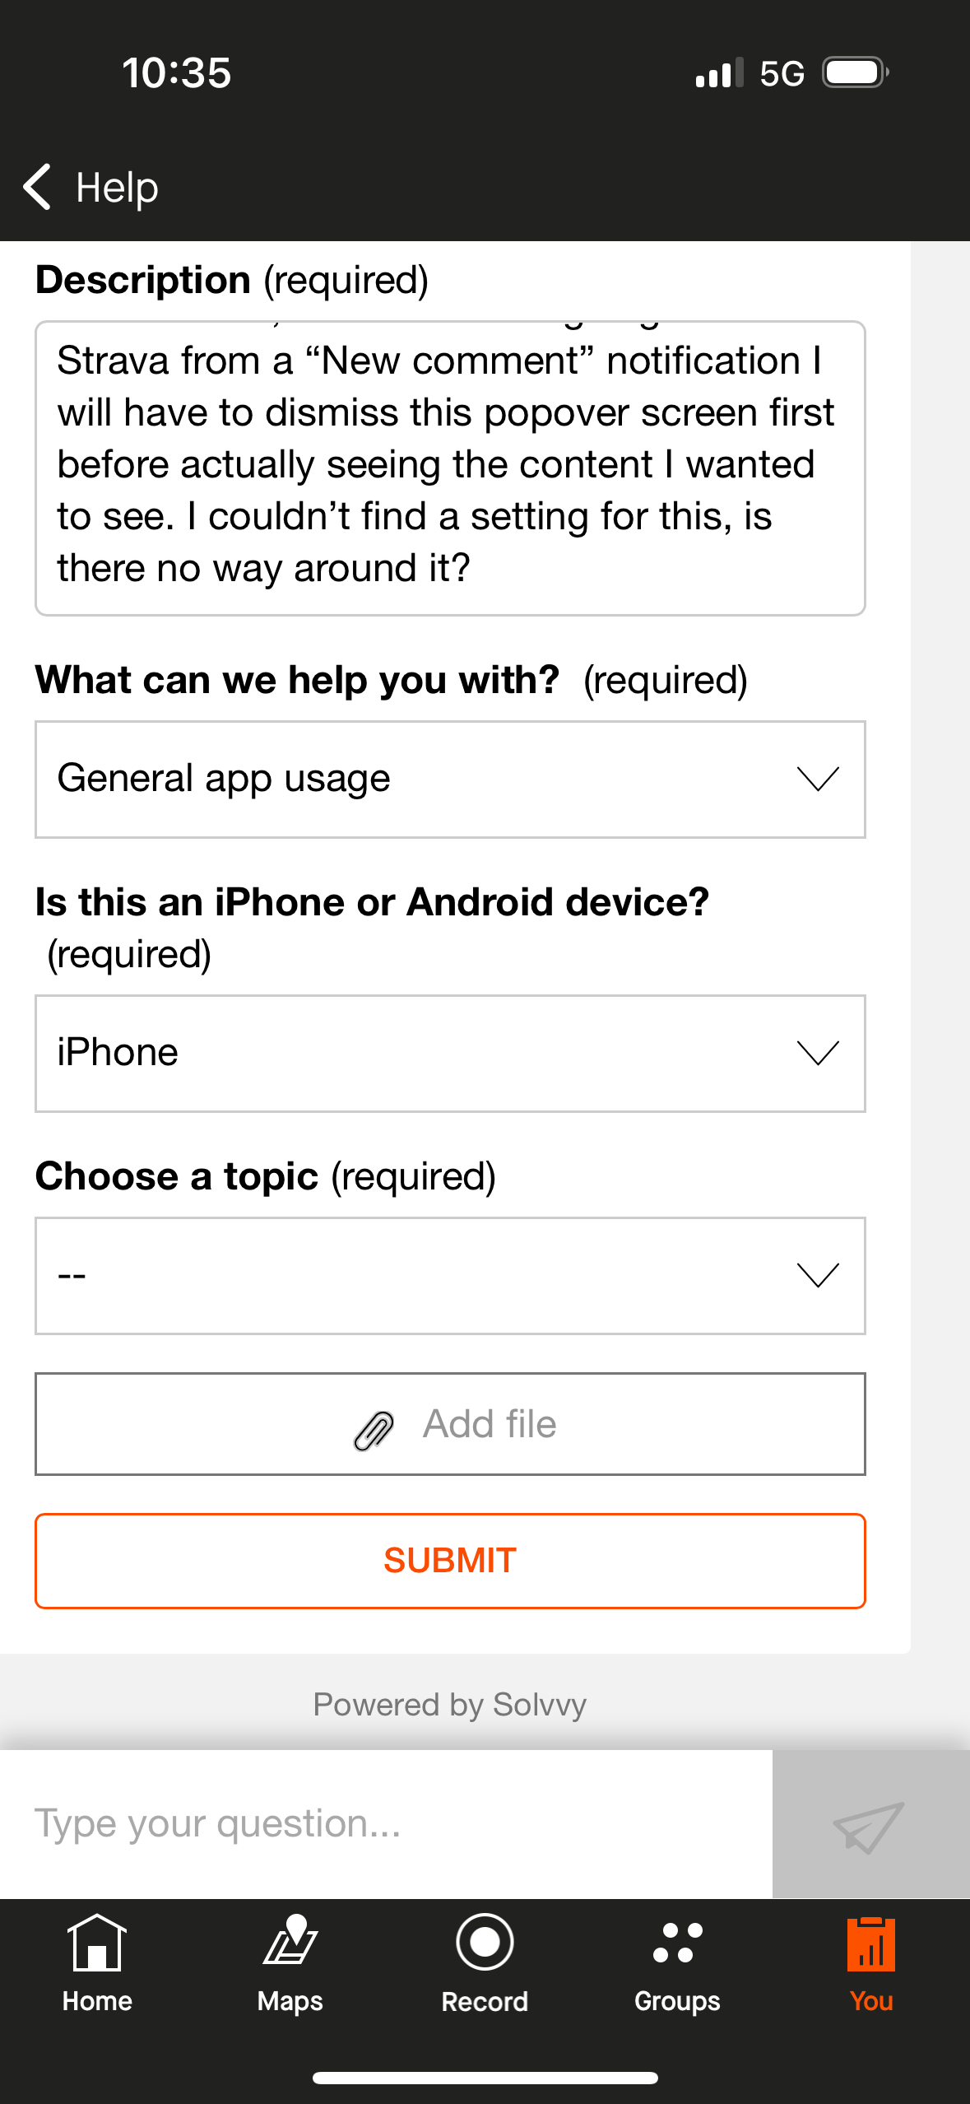This screenshot has width=970, height=2104.
Task: Tap the Groups dots icon
Action: pos(677,1943)
